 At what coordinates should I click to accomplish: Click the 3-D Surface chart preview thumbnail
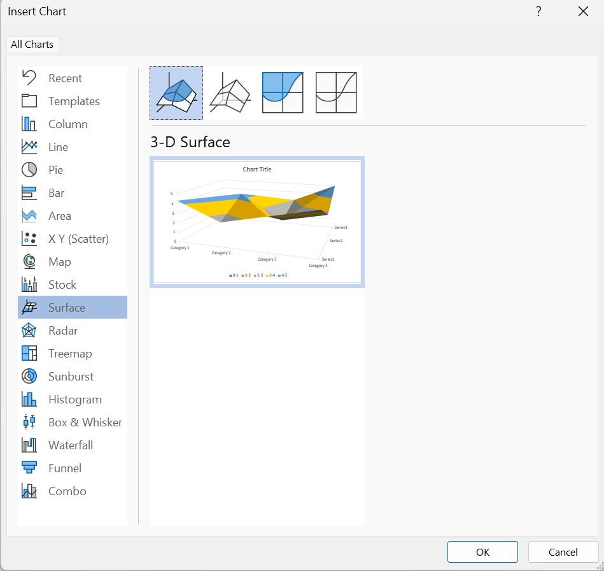click(x=257, y=222)
